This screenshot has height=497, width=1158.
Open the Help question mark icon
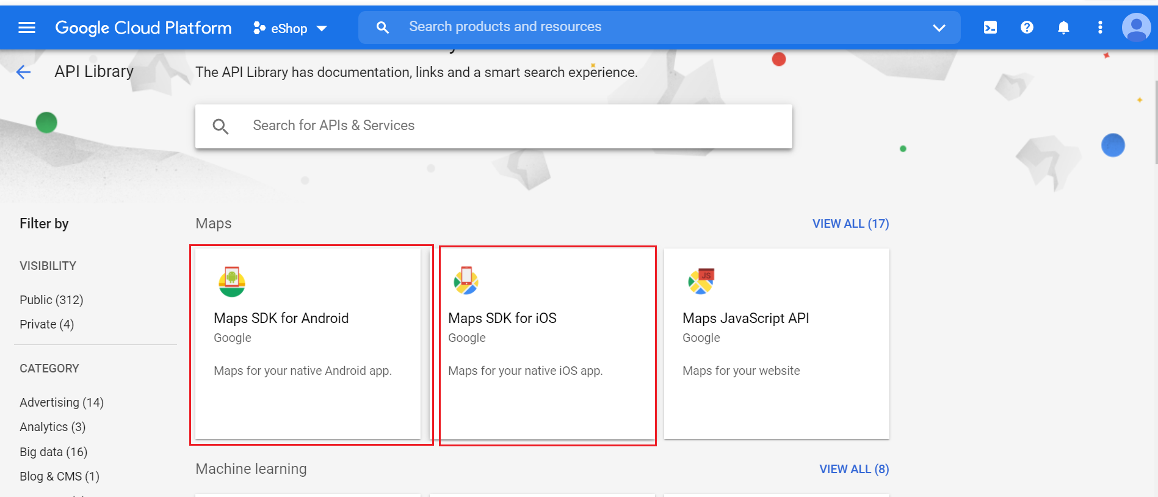(1027, 27)
